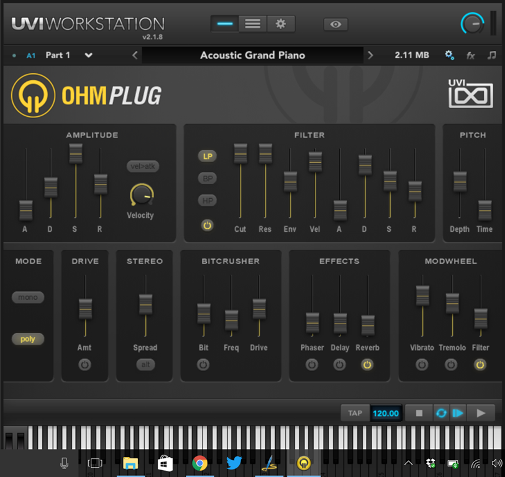The image size is (505, 477).
Task: Open the settings gear in header
Action: [281, 24]
